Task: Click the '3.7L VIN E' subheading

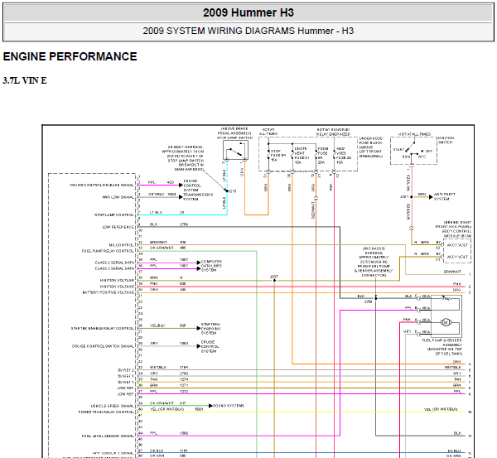Action: coord(25,80)
